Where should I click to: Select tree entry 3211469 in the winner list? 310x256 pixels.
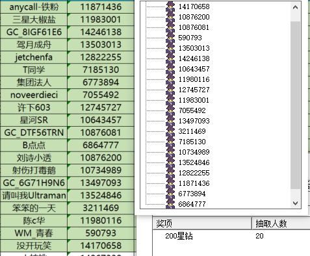click(x=192, y=131)
